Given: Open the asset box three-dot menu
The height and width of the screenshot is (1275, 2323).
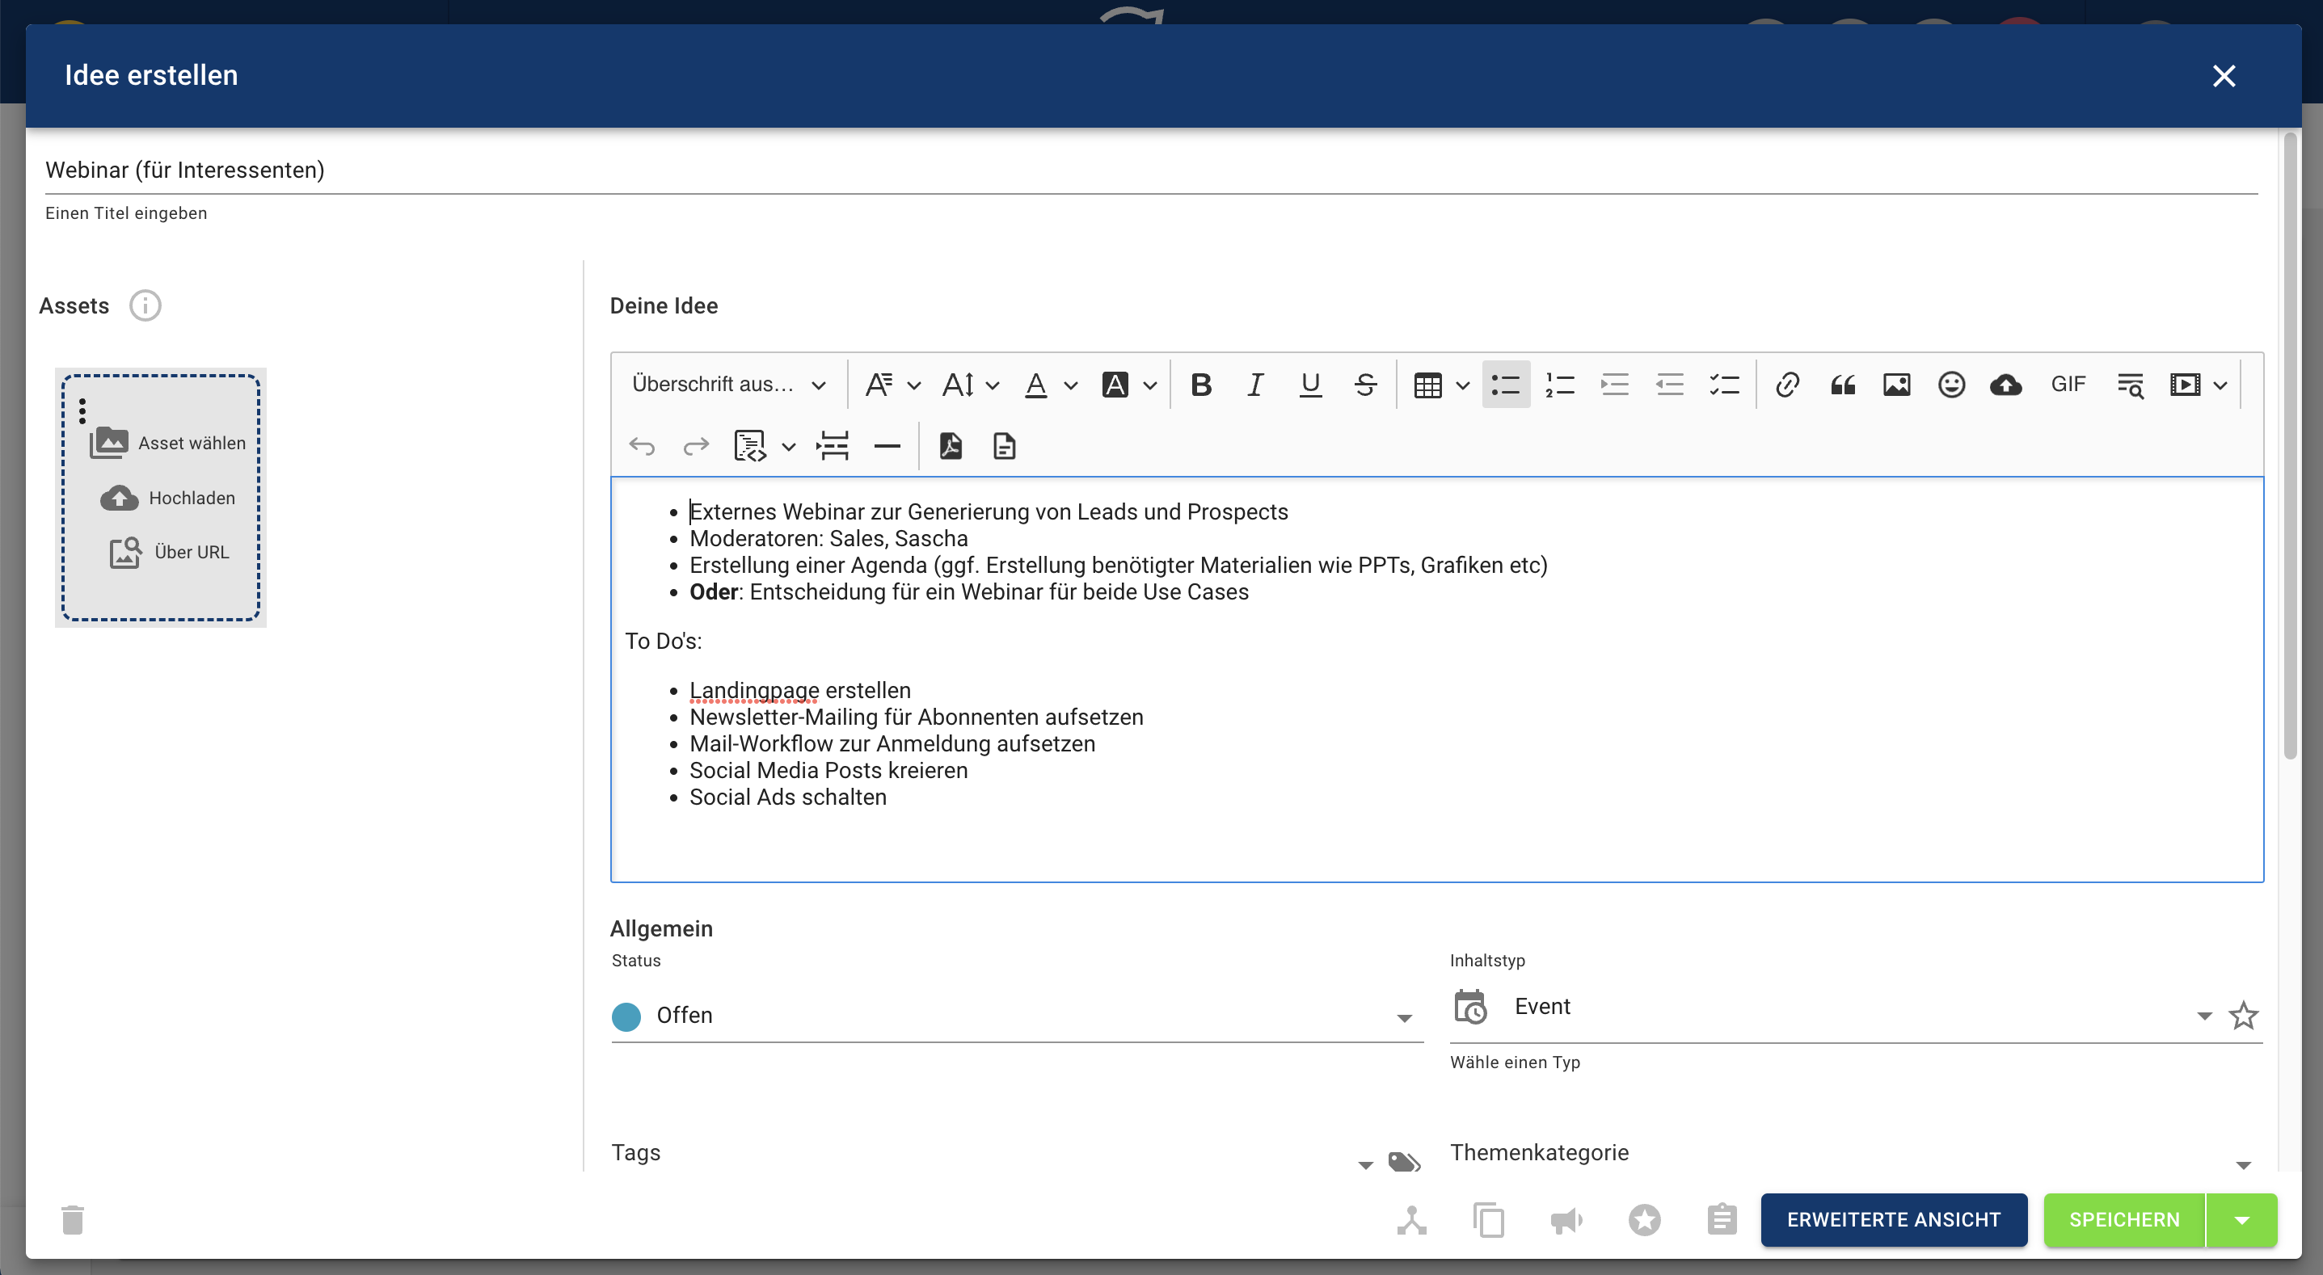Looking at the screenshot, I should coord(82,411).
